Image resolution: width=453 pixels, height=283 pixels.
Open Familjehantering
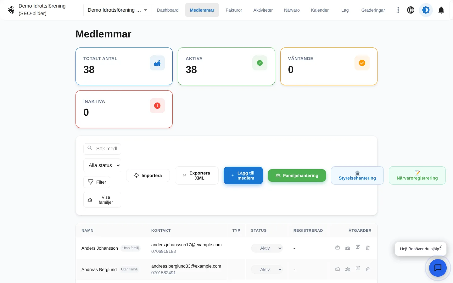pos(297,175)
